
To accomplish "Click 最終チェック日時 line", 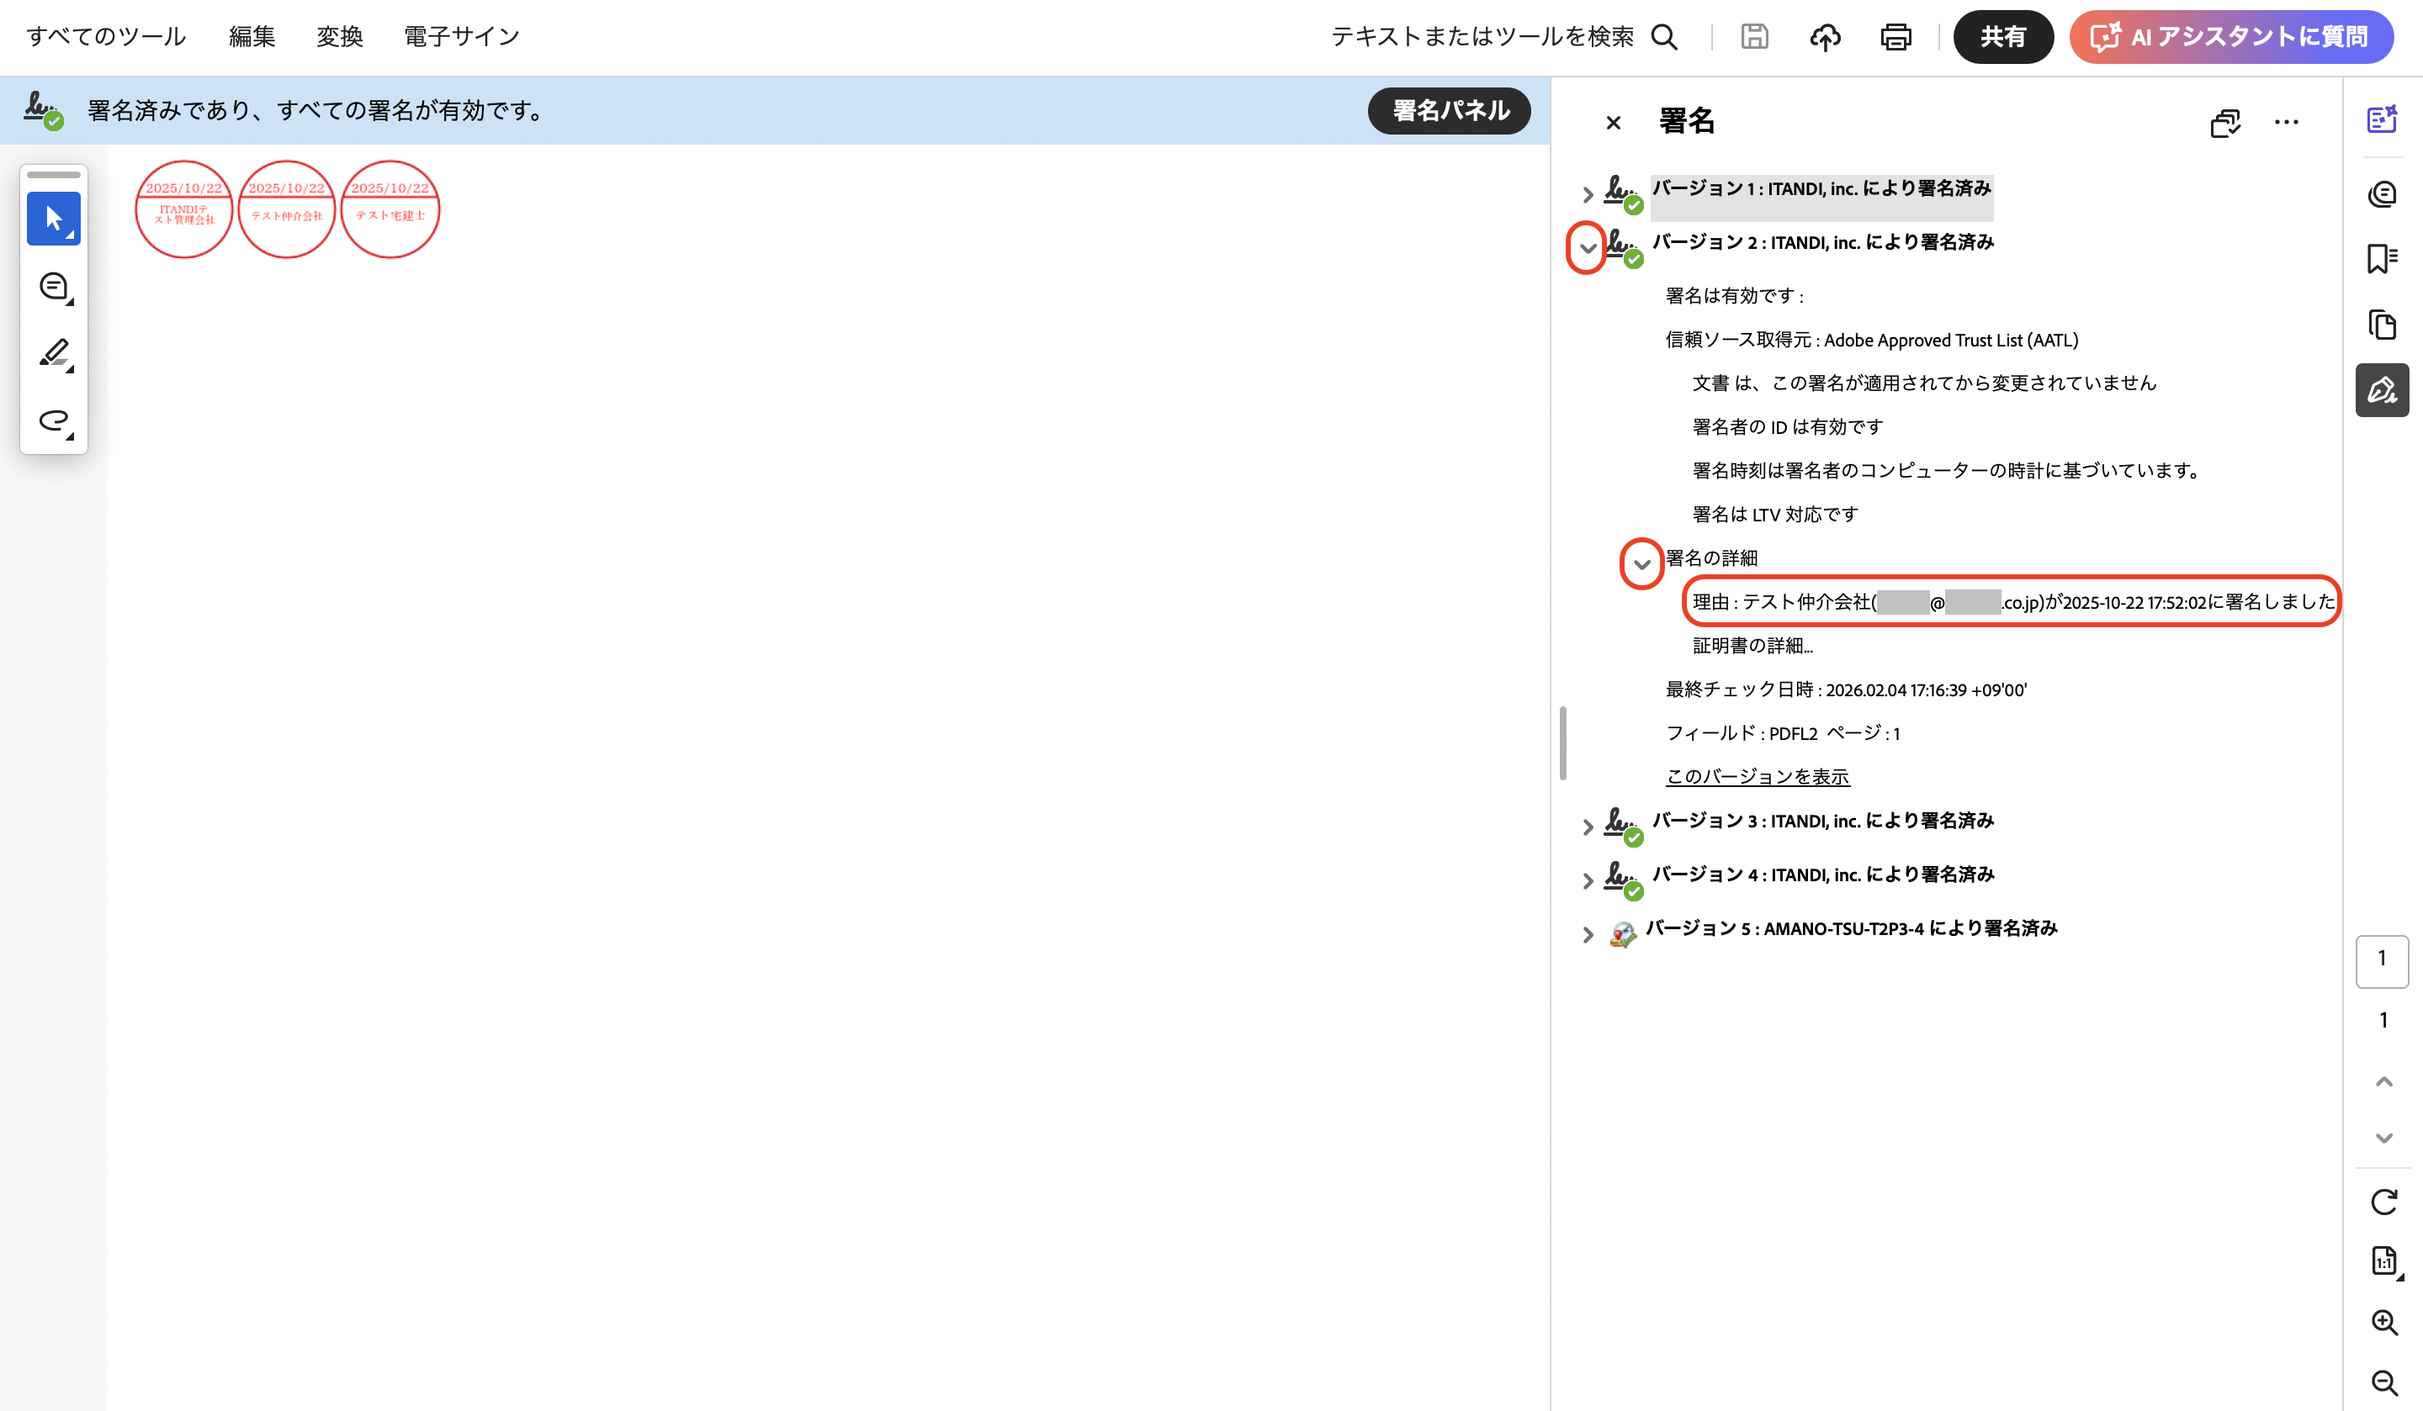I will click(1846, 690).
